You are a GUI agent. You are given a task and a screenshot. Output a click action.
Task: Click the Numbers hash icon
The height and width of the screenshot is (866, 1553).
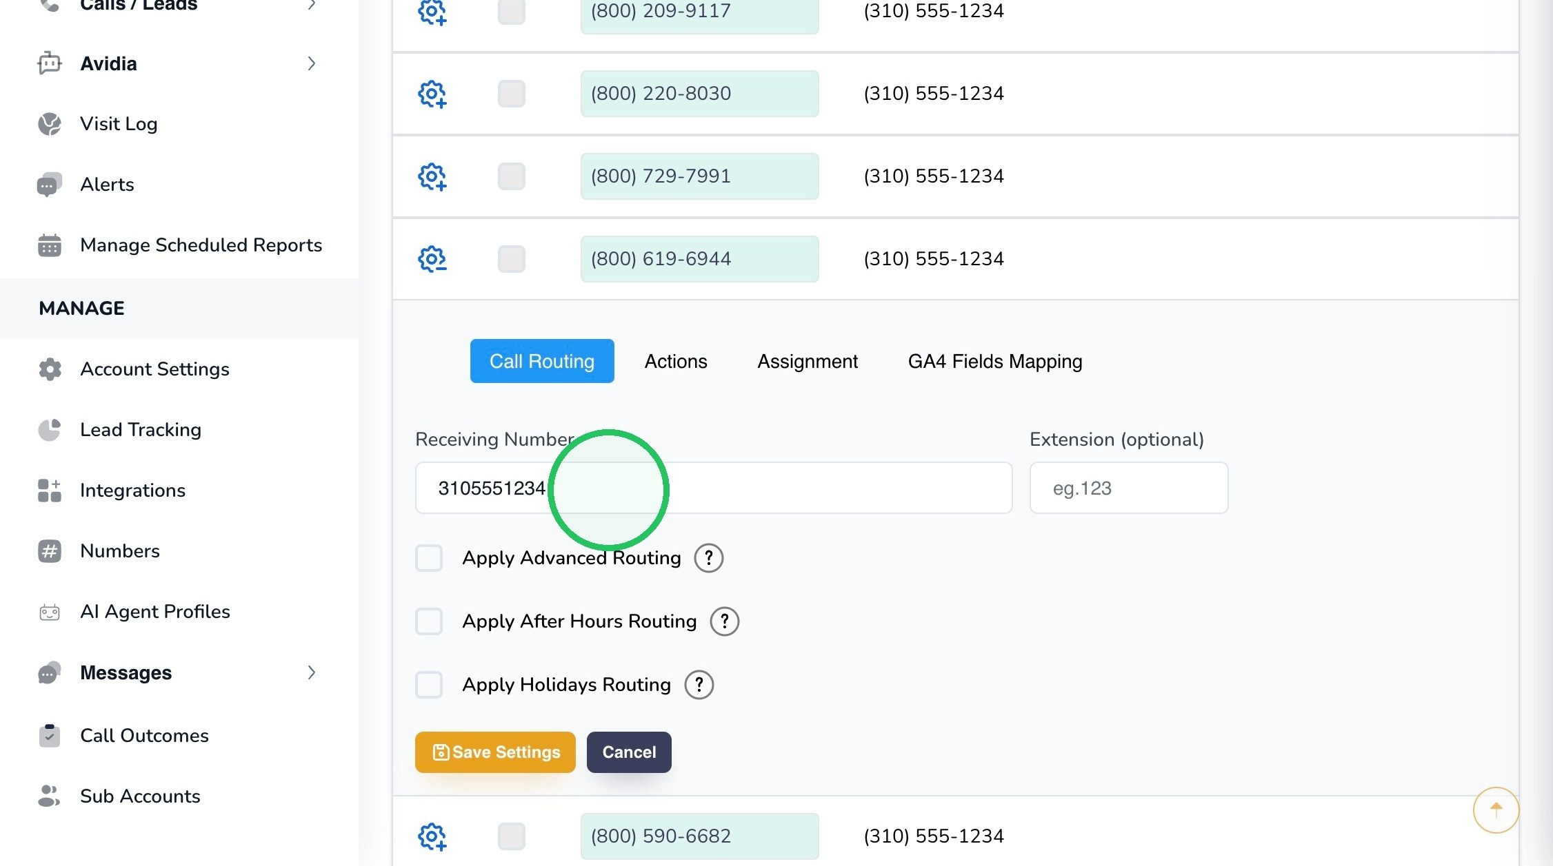(x=50, y=551)
